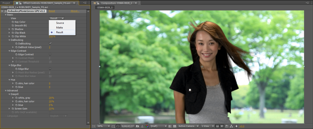313x129 pixels.
Task: Open the Fast Previews icon
Action: [x=222, y=126]
